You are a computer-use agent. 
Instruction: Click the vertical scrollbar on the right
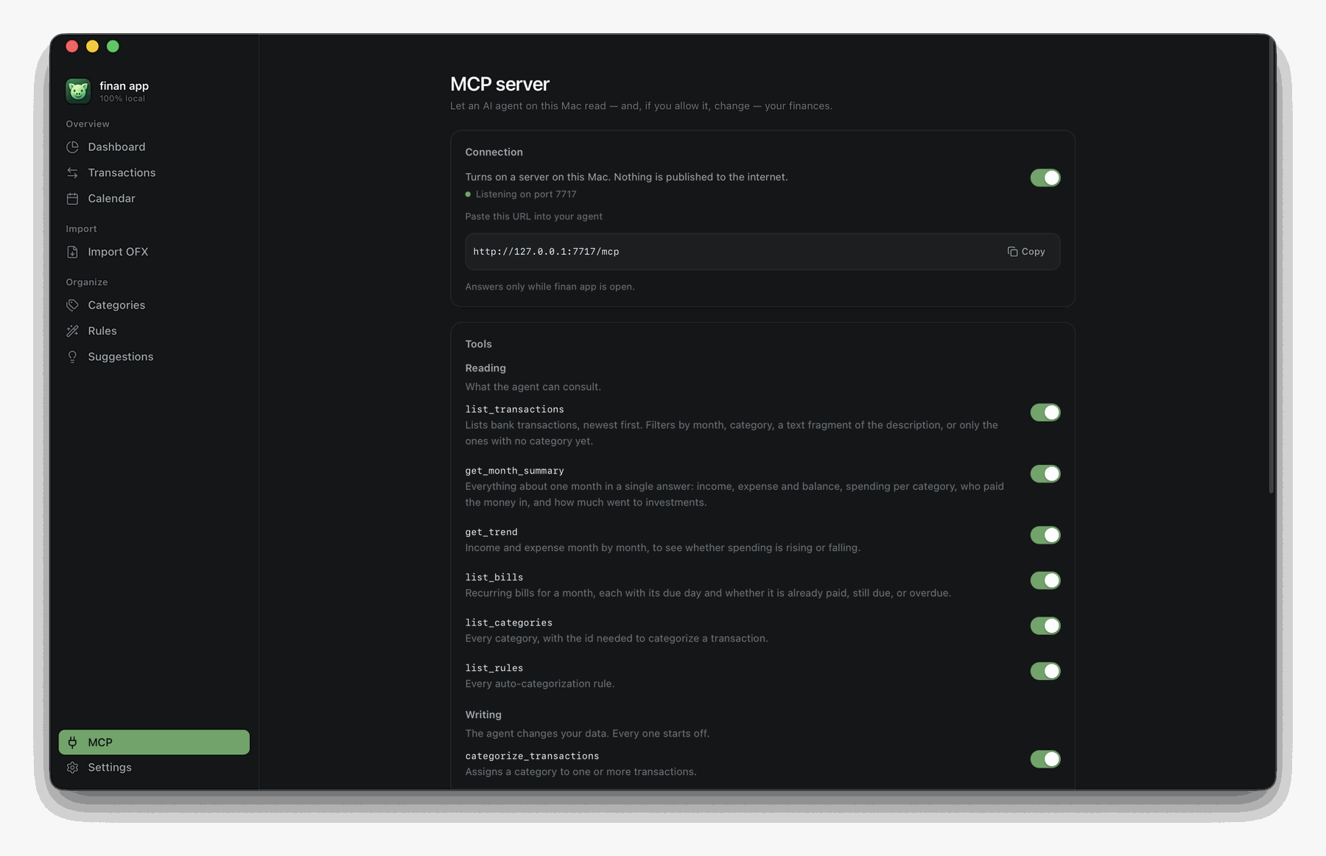point(1271,265)
